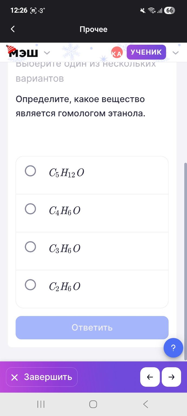Open the question mark help bubble
The image size is (187, 416).
tap(173, 348)
